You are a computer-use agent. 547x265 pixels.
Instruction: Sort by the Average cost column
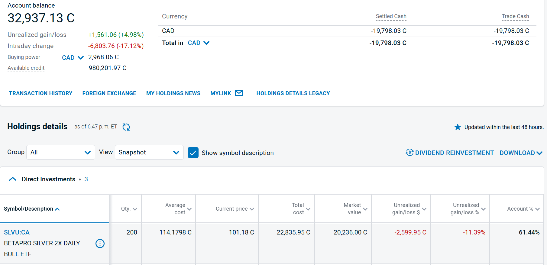[x=178, y=209]
